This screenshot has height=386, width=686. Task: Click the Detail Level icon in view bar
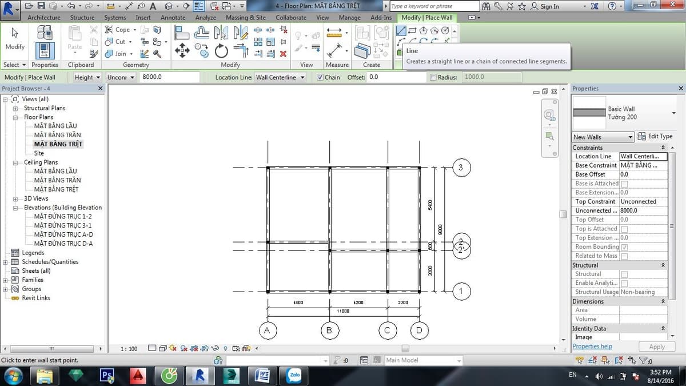coord(153,348)
